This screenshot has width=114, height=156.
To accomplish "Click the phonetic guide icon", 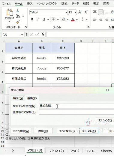I will pos(82,19).
